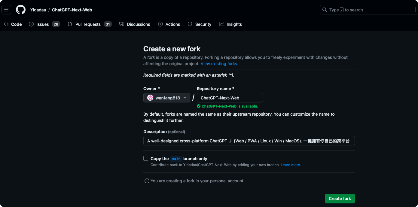Screen dimensions: 418x207
Task: Follow the View existing forks link
Action: [219, 64]
